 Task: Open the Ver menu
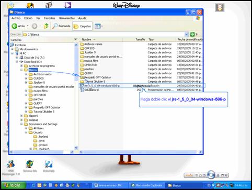coord(38,18)
